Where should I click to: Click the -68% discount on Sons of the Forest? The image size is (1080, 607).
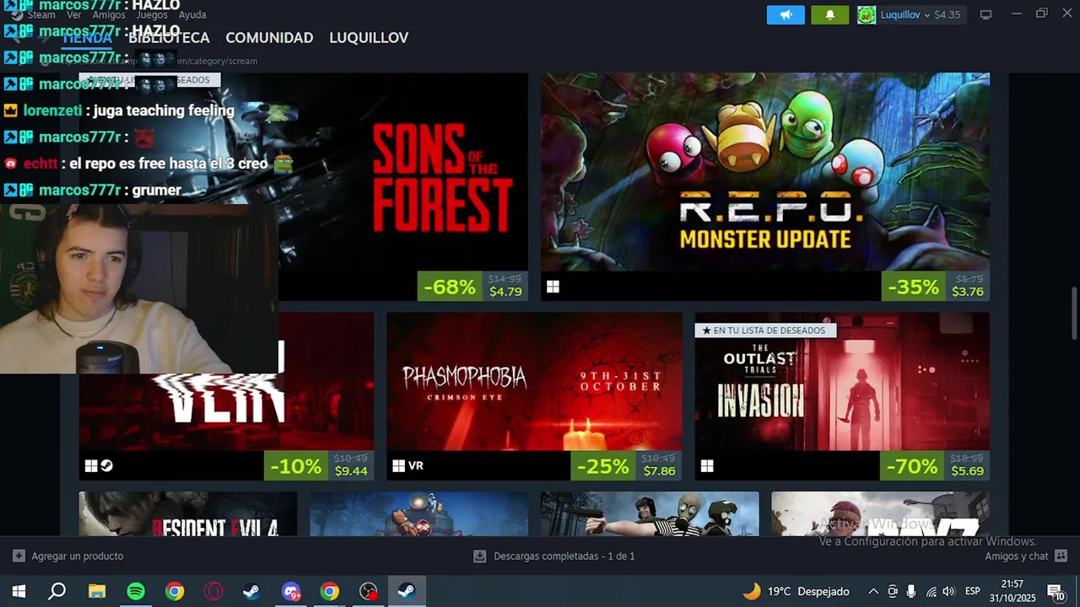point(450,287)
